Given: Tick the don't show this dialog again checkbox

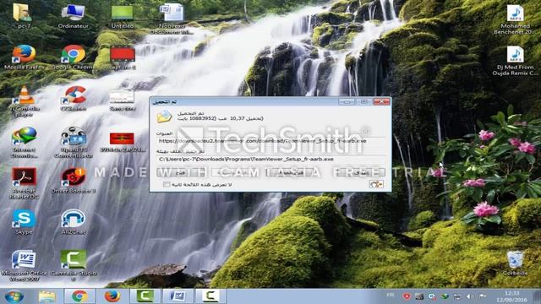Looking at the screenshot, I should pyautogui.click(x=167, y=185).
